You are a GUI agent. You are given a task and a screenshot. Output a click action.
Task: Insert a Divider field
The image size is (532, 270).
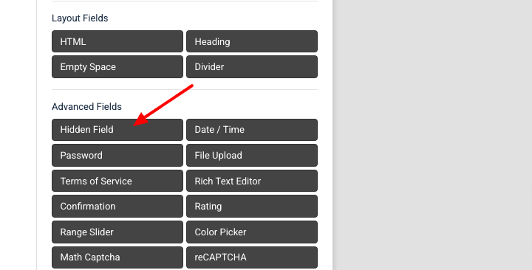[252, 66]
